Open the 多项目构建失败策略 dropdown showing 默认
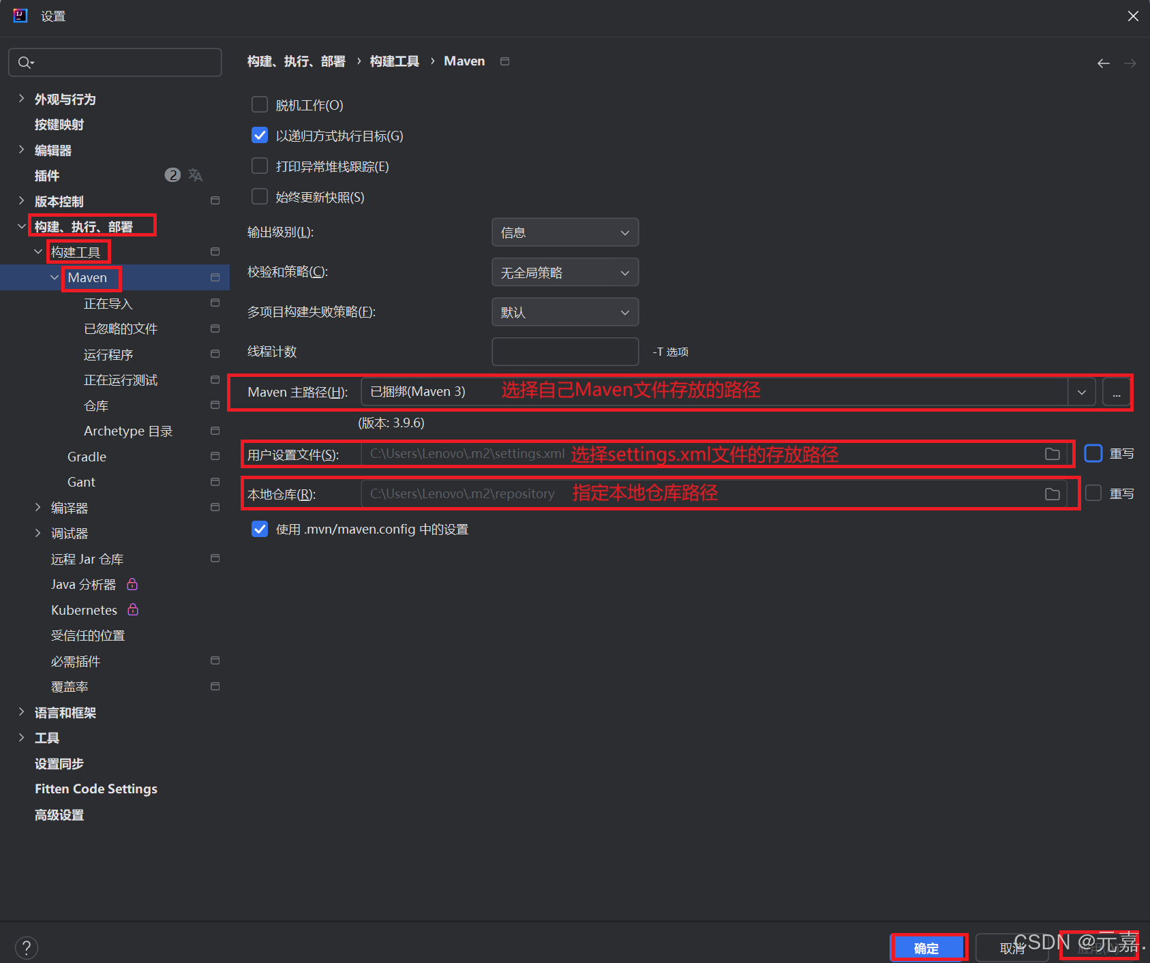This screenshot has height=963, width=1150. click(x=565, y=312)
